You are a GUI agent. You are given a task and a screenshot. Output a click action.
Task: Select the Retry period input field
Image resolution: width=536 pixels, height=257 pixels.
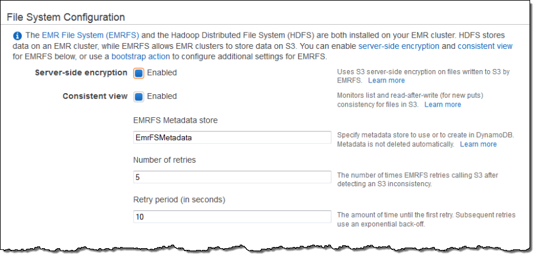(x=232, y=217)
